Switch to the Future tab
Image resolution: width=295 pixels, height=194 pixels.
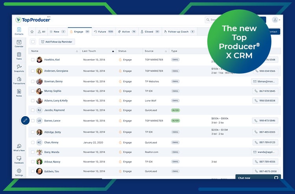104,31
